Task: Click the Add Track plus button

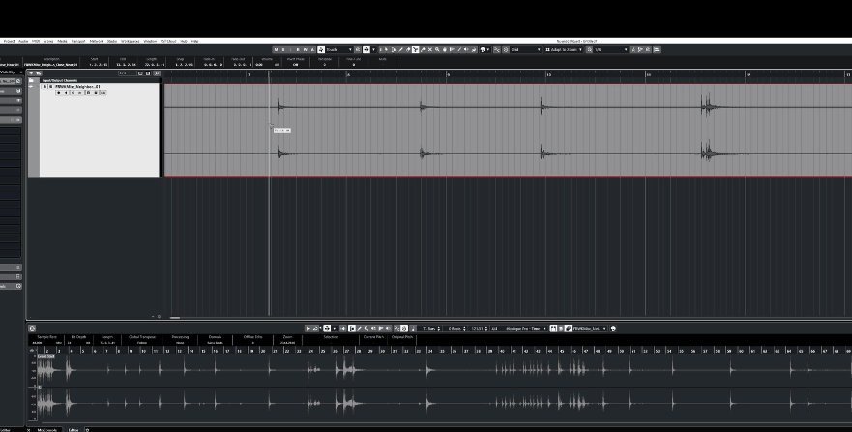Action: pos(32,73)
